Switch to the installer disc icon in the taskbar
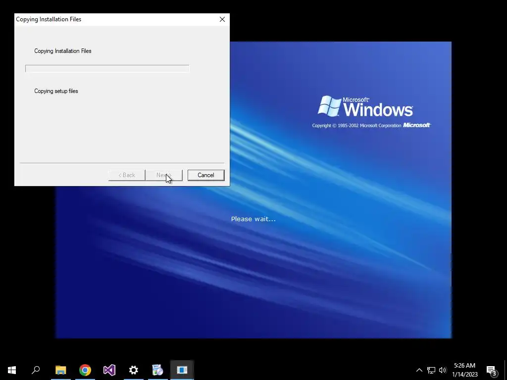Image resolution: width=507 pixels, height=380 pixels. click(x=158, y=370)
